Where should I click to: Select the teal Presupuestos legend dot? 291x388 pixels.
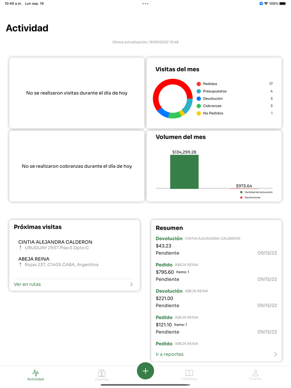[x=199, y=91]
